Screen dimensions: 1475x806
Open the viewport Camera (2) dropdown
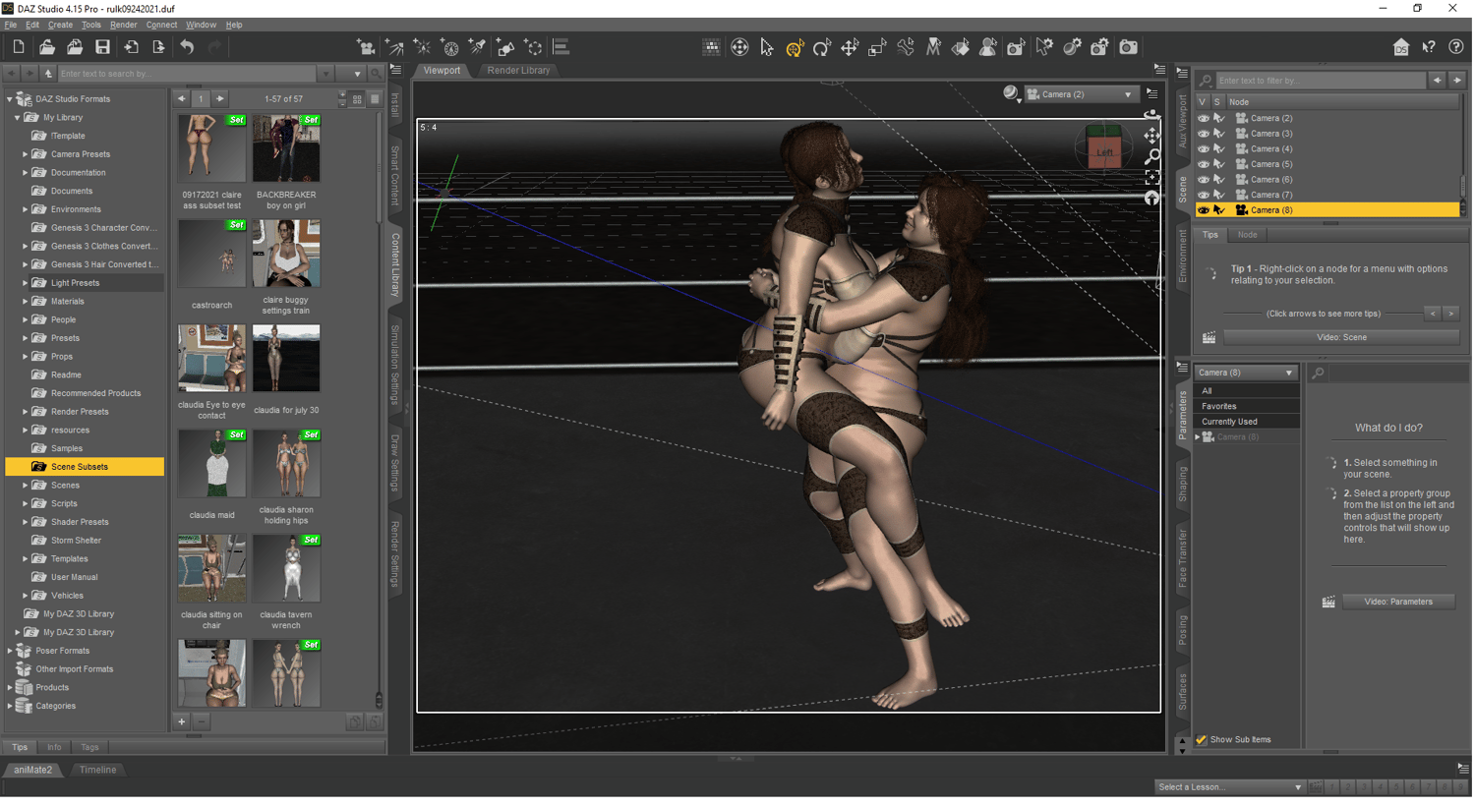click(x=1081, y=94)
